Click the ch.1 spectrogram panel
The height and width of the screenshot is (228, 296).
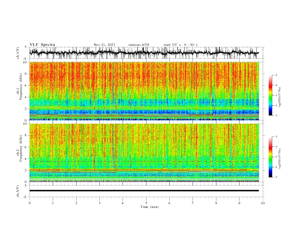144,91
